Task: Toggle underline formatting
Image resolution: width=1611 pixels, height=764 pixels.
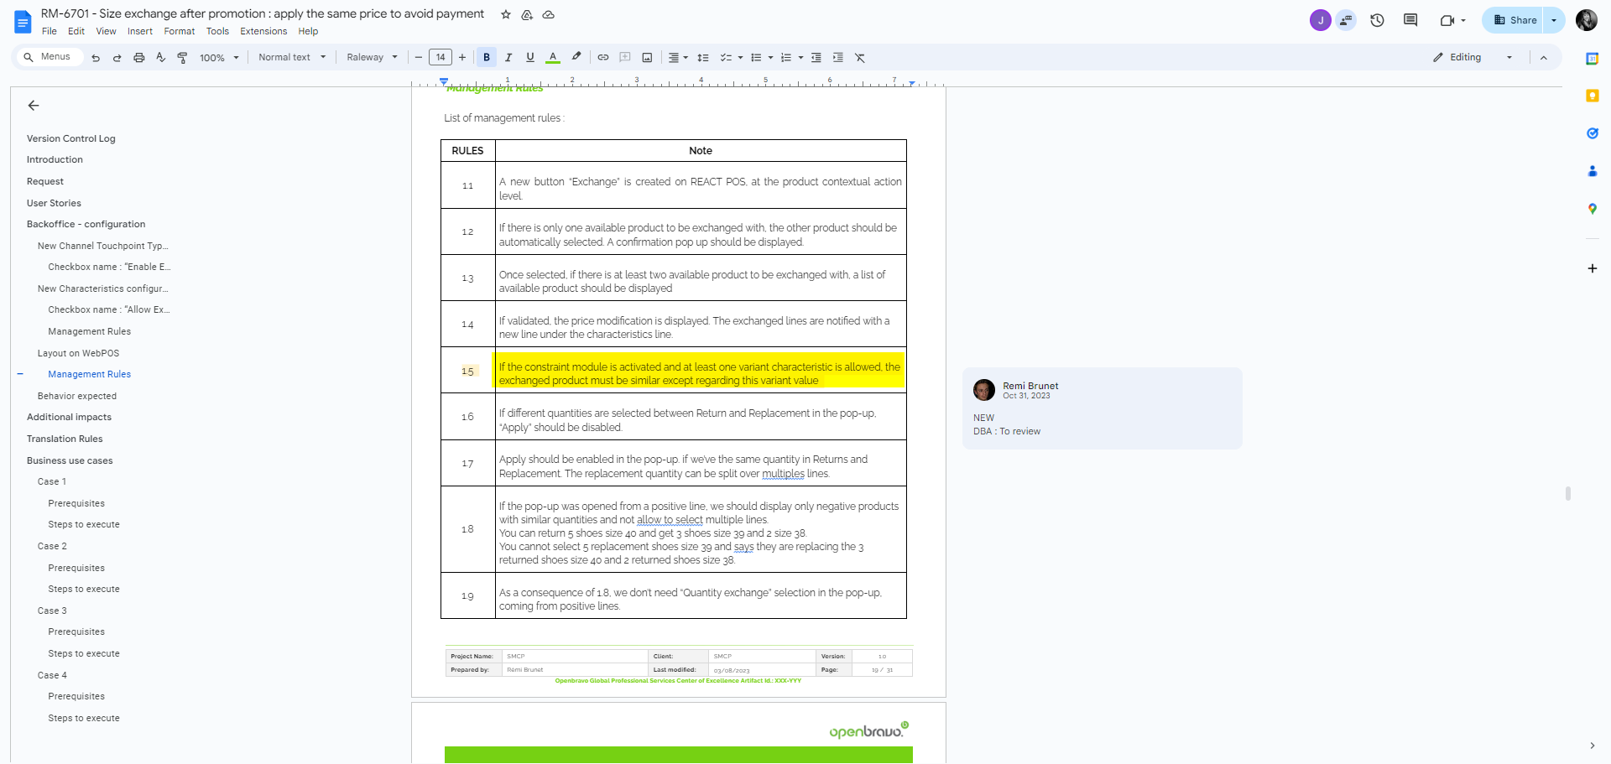Action: [x=530, y=58]
